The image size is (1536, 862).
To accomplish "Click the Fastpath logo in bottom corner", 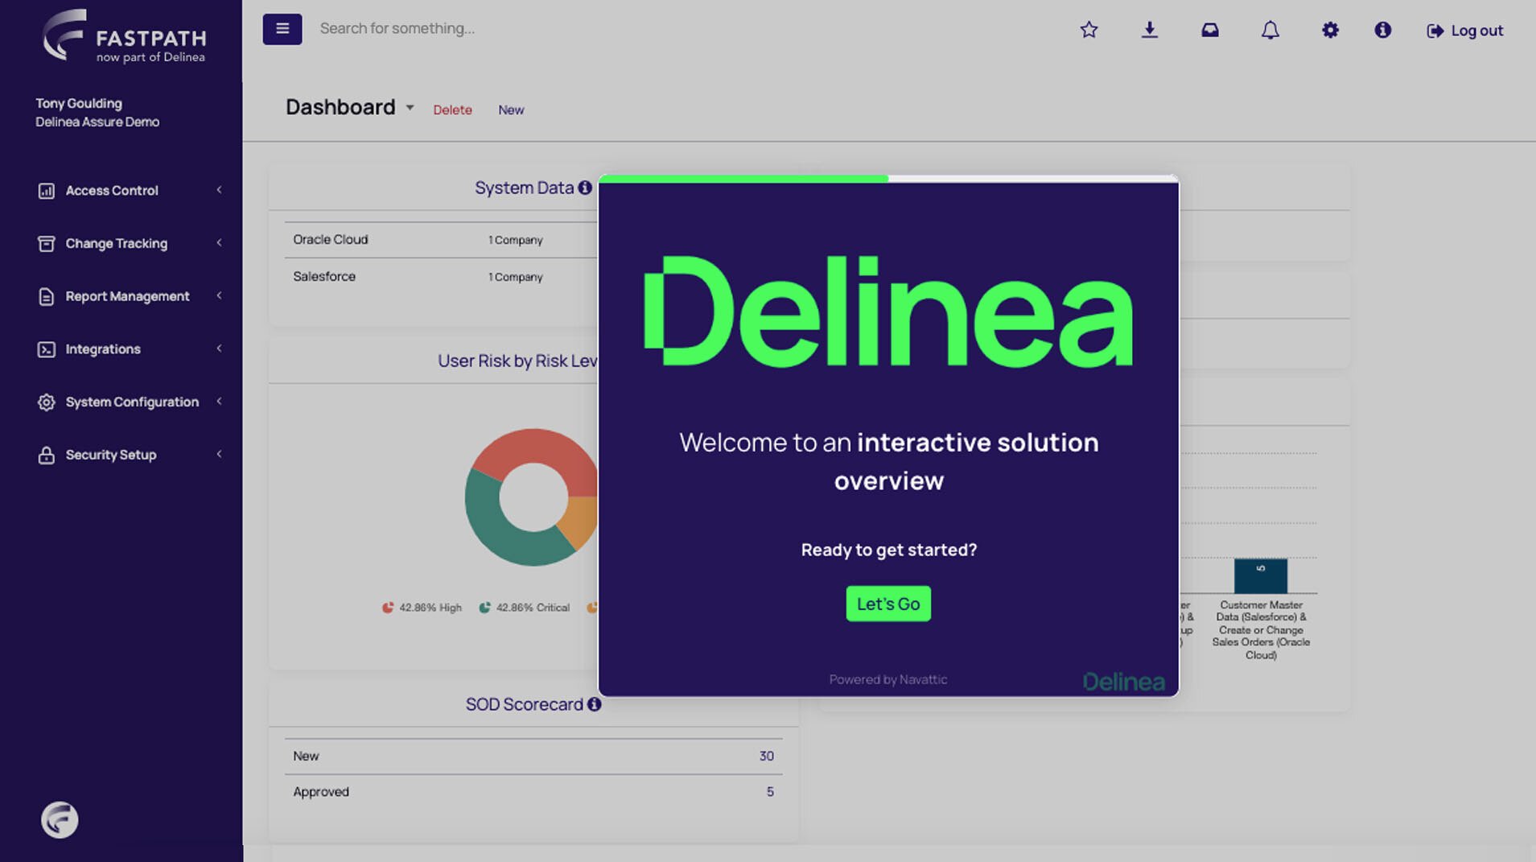I will pos(59,819).
